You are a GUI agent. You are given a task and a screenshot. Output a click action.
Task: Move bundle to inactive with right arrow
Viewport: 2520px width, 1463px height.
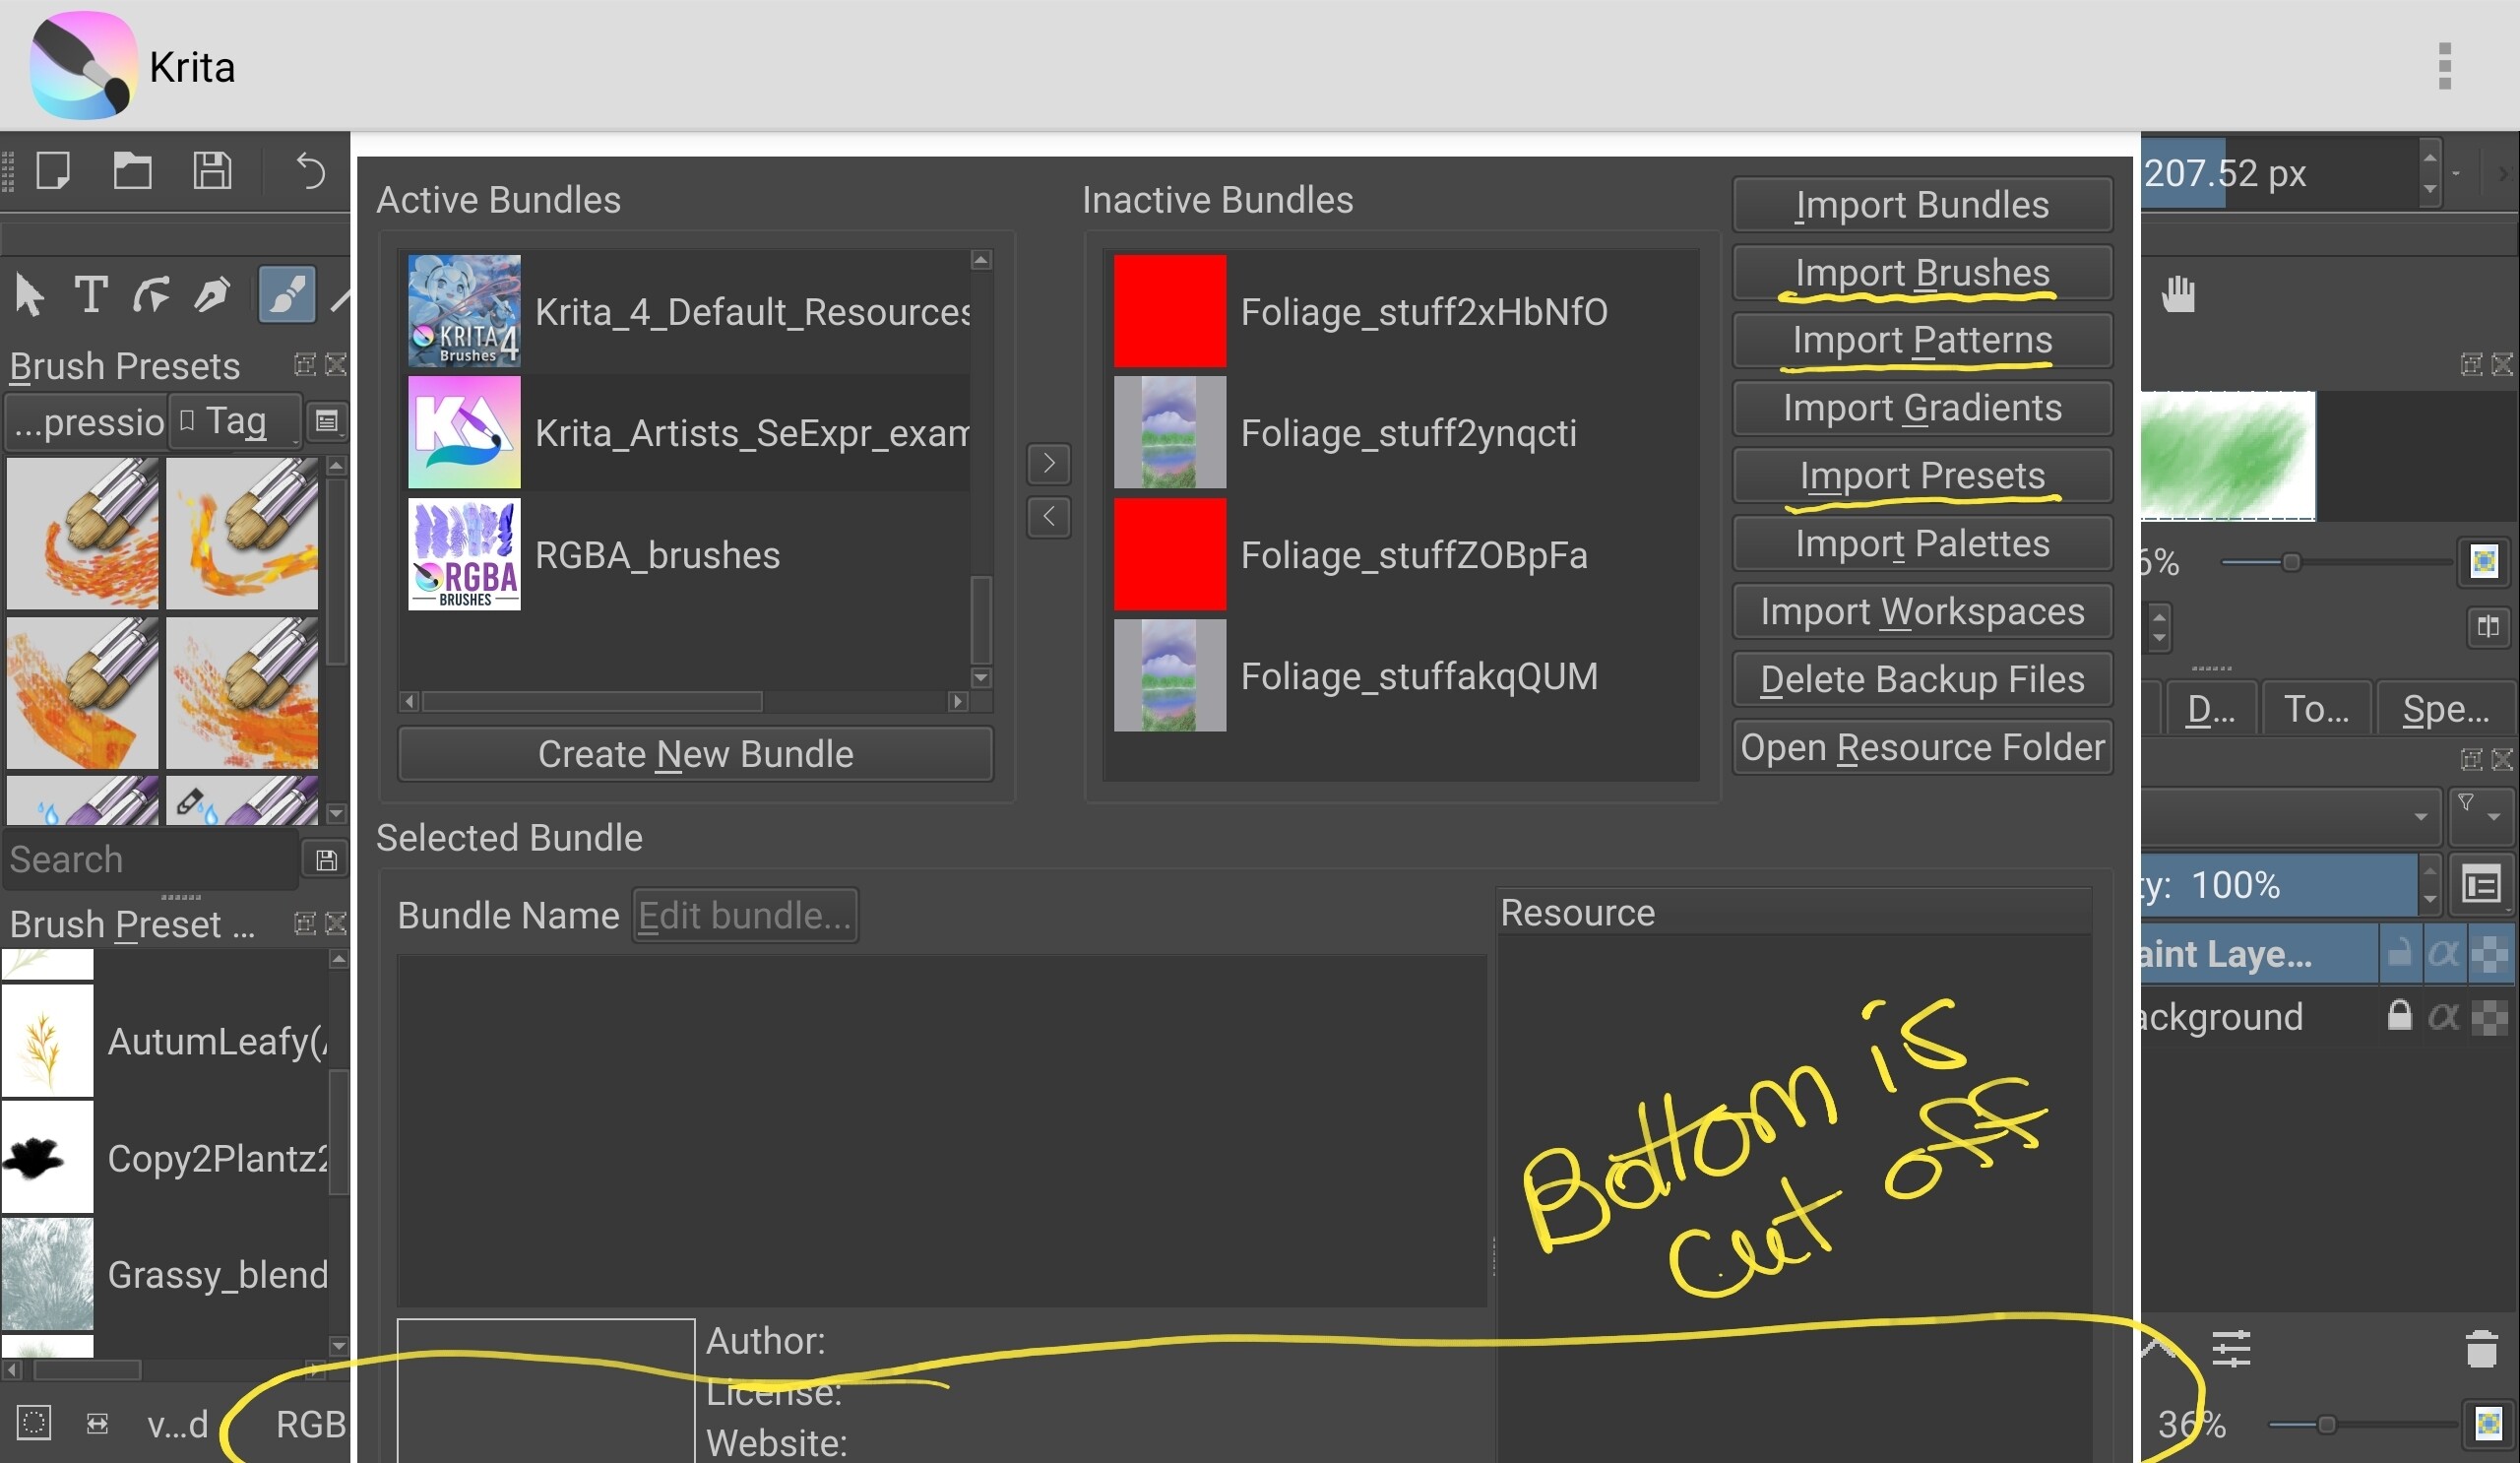point(1048,463)
